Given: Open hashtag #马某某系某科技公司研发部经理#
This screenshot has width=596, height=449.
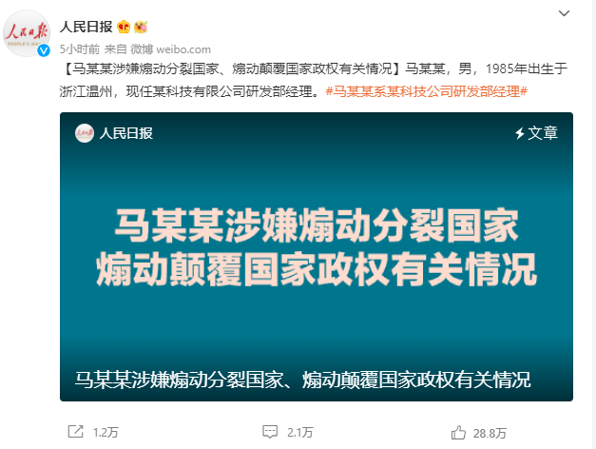Looking at the screenshot, I should [427, 91].
